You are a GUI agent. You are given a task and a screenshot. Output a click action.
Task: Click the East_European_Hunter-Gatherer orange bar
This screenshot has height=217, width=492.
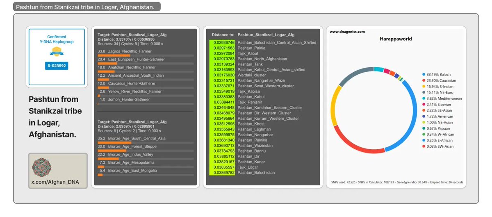[x=107, y=63]
